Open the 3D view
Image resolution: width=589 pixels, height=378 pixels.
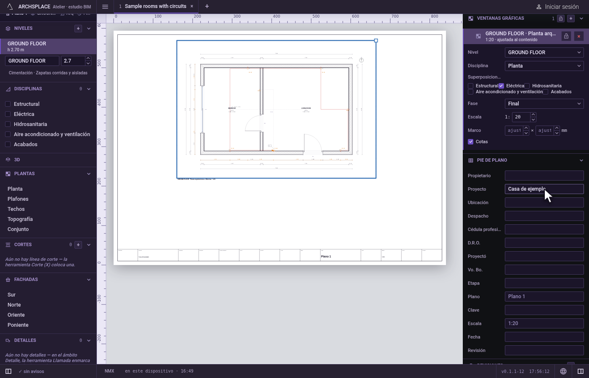(x=48, y=160)
